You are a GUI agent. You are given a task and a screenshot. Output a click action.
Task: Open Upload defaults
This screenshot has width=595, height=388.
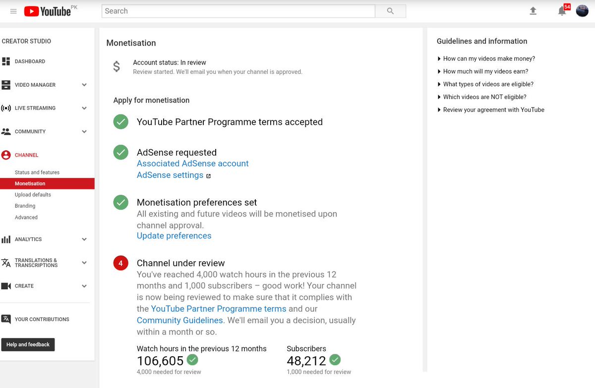(33, 195)
